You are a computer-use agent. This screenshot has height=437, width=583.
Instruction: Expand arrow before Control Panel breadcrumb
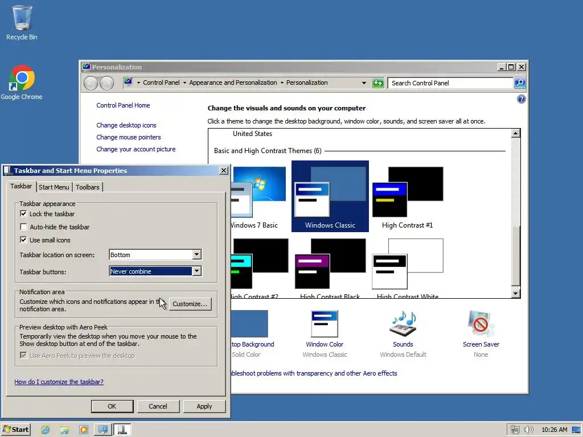[x=138, y=83]
